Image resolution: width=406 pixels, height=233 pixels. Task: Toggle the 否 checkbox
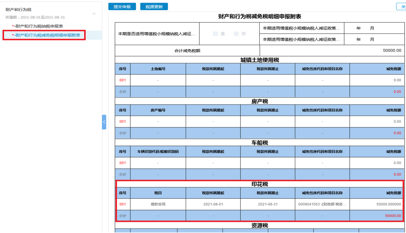coord(236,34)
